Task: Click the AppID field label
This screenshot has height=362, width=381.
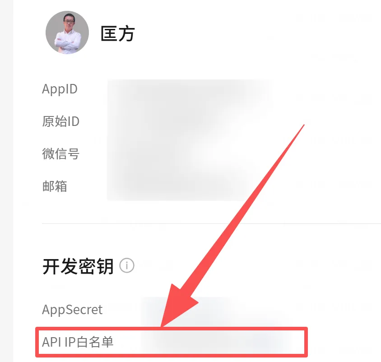Action: (x=60, y=88)
